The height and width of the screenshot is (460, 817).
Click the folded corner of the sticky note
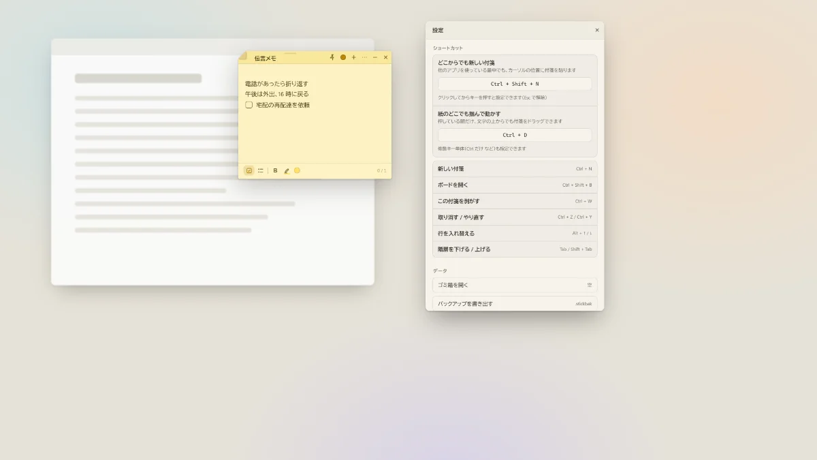pyautogui.click(x=242, y=55)
